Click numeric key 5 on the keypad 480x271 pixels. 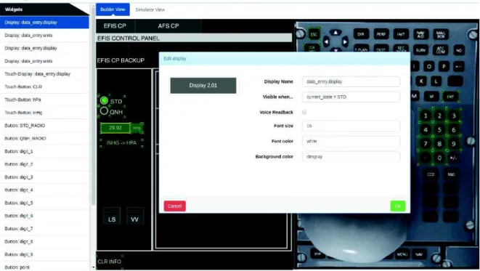pyautogui.click(x=439, y=130)
